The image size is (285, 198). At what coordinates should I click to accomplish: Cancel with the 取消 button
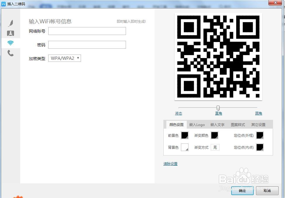tap(267, 191)
